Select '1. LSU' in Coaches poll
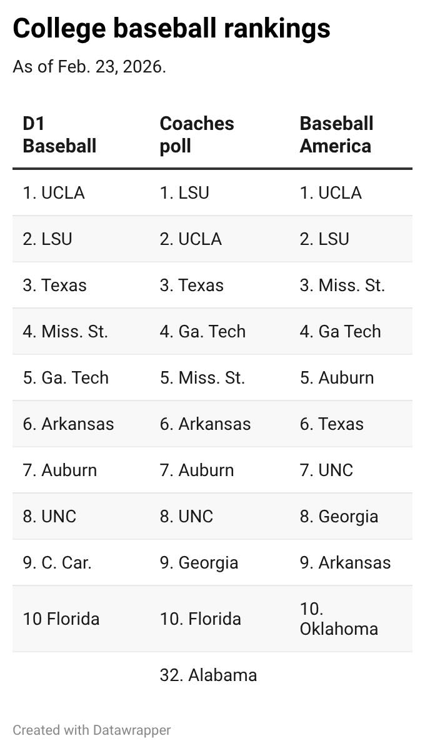 coord(184,192)
